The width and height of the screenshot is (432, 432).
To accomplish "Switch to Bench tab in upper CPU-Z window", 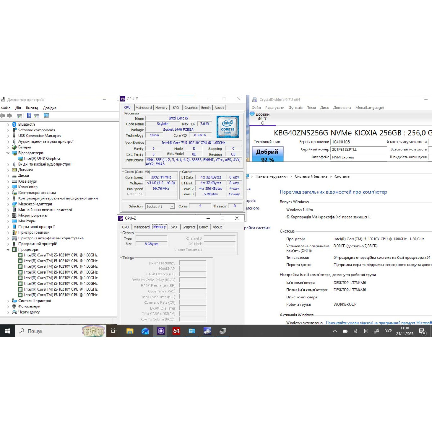I will (206, 108).
